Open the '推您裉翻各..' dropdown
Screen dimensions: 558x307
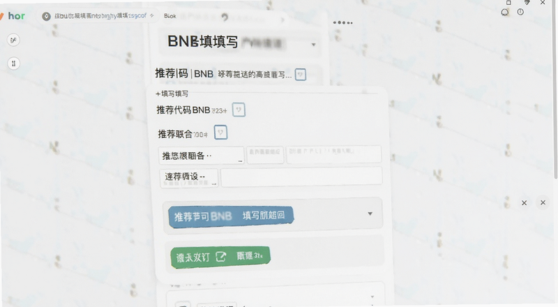[201, 156]
